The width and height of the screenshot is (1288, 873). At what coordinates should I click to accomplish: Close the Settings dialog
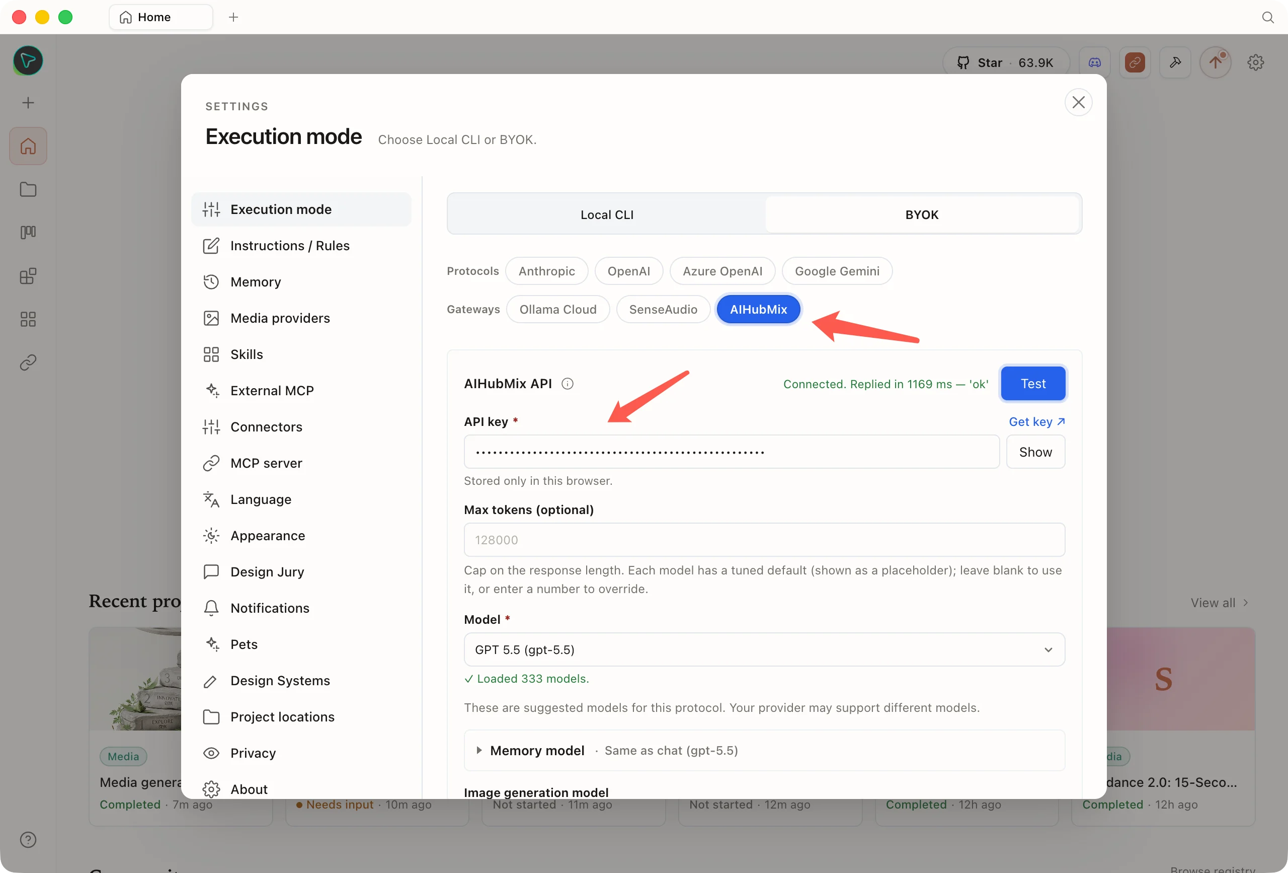(x=1078, y=102)
